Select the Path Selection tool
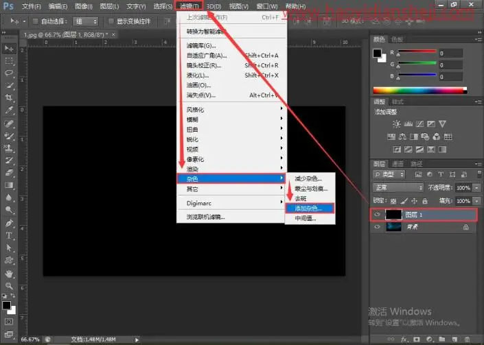The width and height of the screenshot is (484, 345). coord(9,248)
